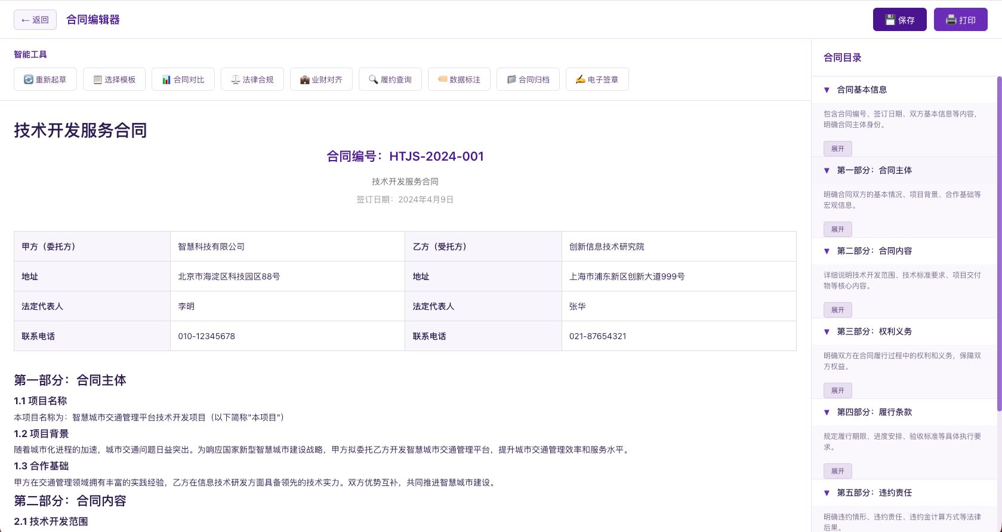
Task: Click the 合同归档 archive icon
Action: (511, 79)
